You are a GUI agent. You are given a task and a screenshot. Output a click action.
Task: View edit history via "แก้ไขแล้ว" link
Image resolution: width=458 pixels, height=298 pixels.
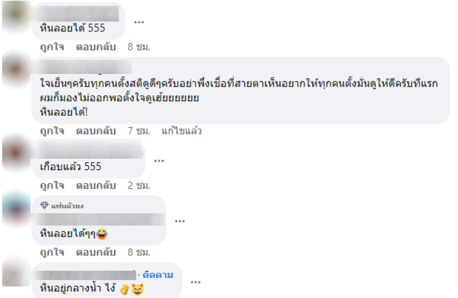tap(181, 131)
